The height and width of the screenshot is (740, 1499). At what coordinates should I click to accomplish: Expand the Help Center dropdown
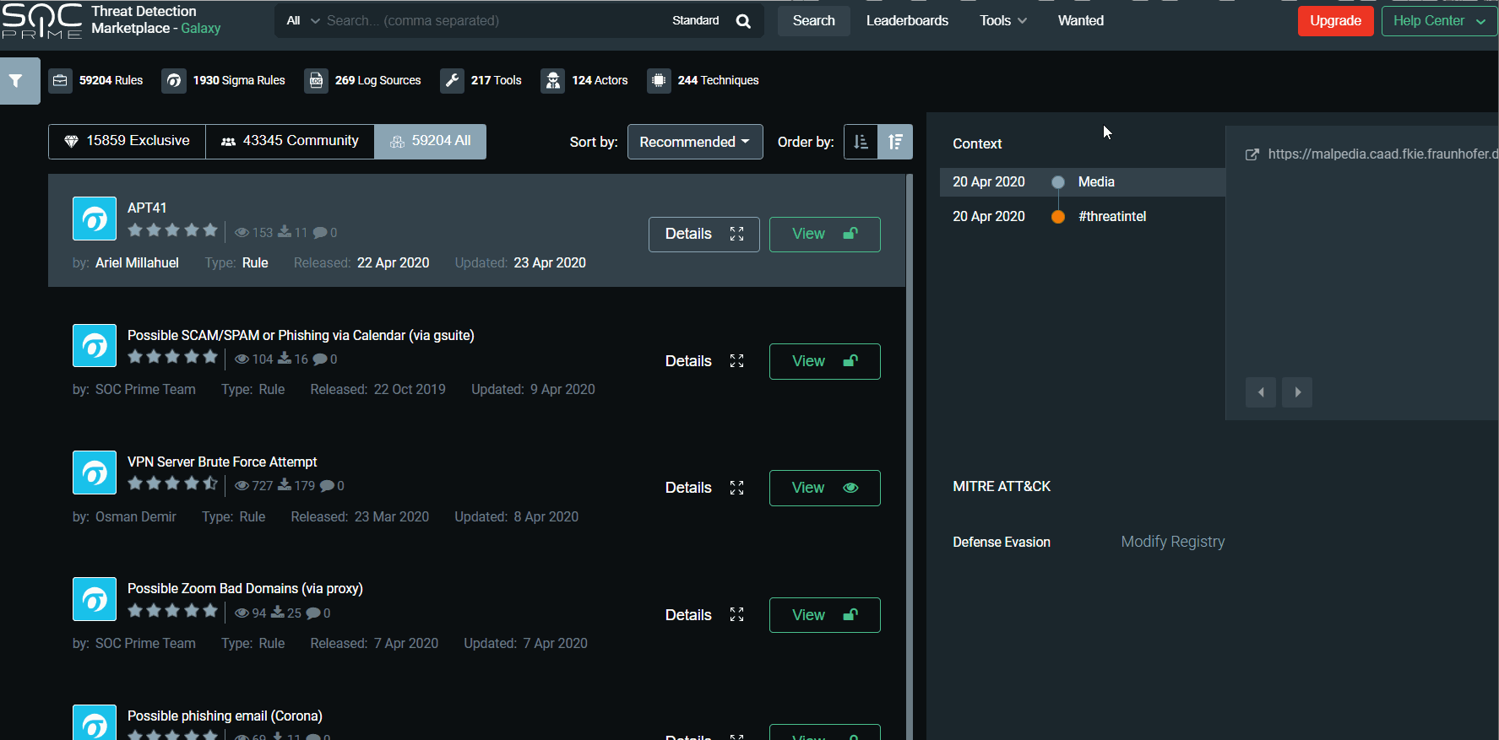1439,21
